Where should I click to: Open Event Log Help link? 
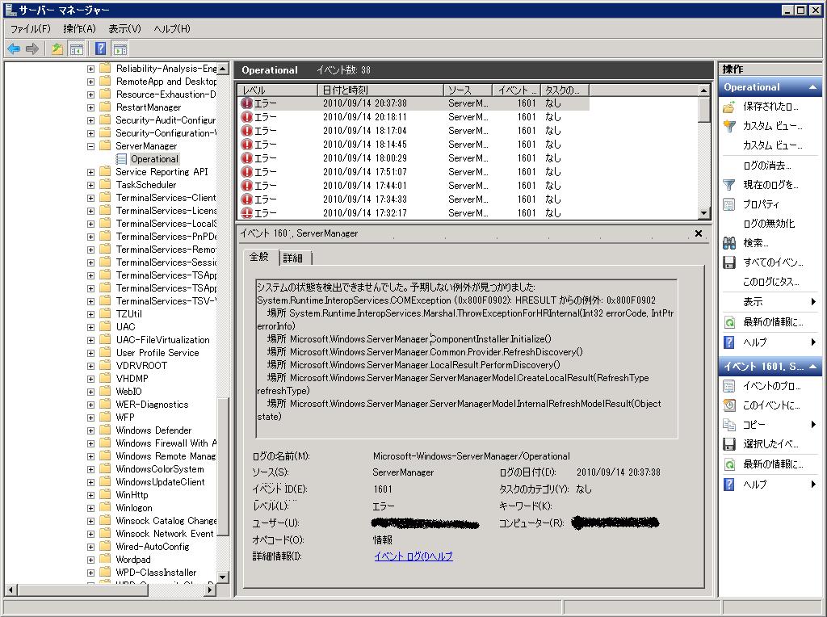click(413, 556)
